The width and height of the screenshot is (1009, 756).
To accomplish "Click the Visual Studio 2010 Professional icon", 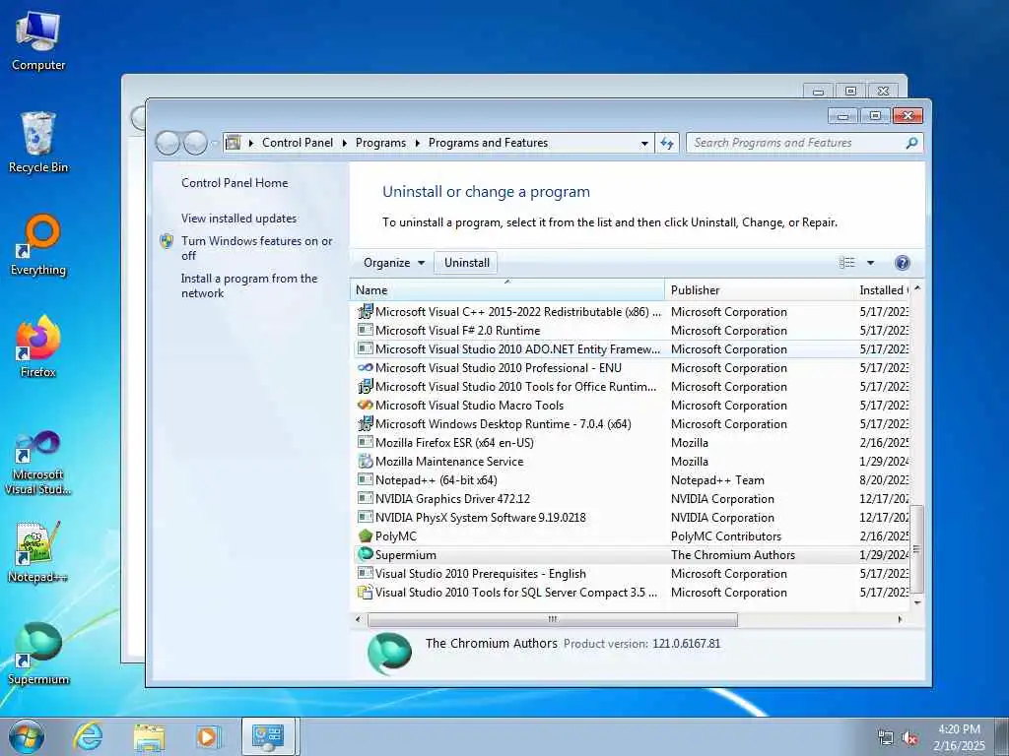I will pos(365,368).
